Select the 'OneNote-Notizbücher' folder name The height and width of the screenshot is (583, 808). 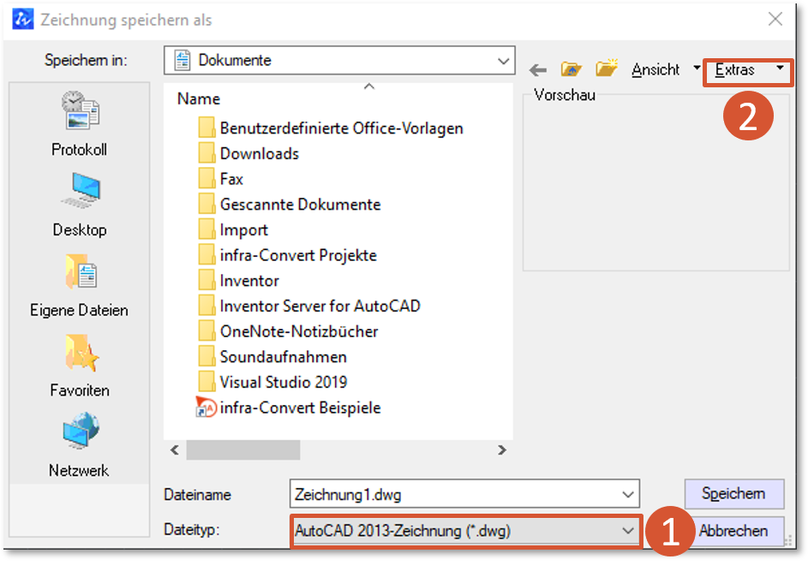(299, 331)
